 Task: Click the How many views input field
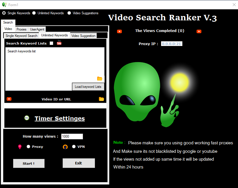pos(72,136)
